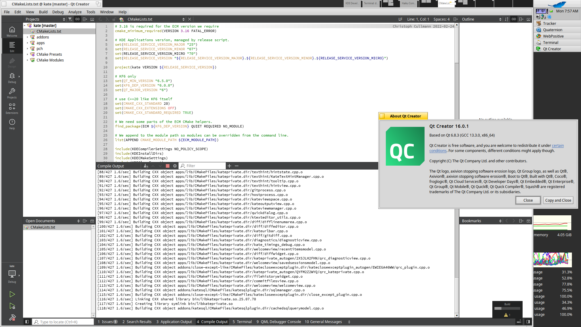Viewport: 581px width, 327px height.
Task: Toggle the right sidebar visibility
Action: 528,322
